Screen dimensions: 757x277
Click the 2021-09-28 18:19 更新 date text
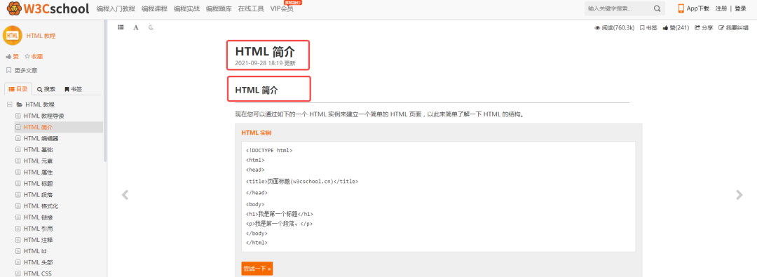point(265,63)
